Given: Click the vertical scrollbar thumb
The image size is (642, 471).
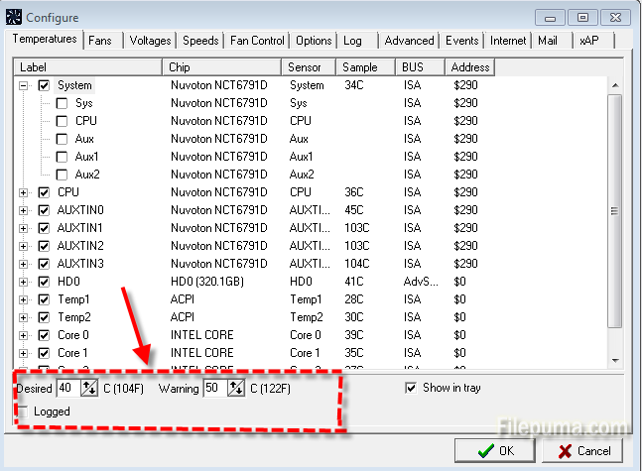Looking at the screenshot, I should (x=614, y=211).
